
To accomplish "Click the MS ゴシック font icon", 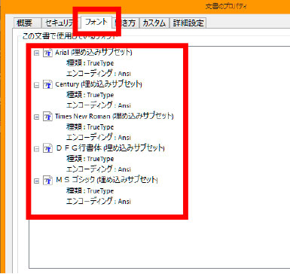I will tap(47, 181).
